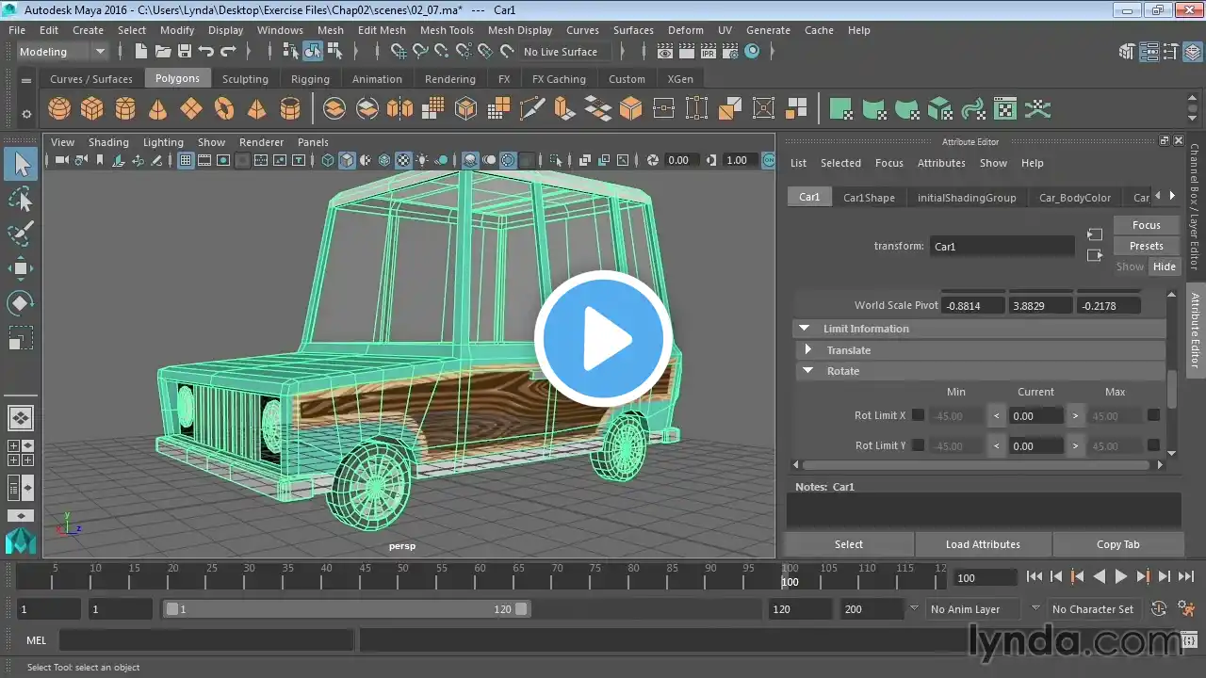Open the shelf options gear menu

point(26,114)
